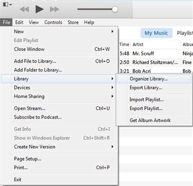This screenshot has width=193, height=186.
Task: Open the Controls menu
Action: click(53, 22)
